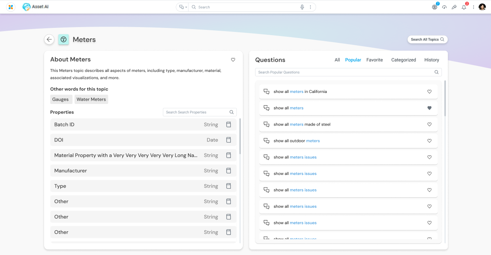Open the search type dropdown in top bar
The image size is (491, 255).
(x=183, y=7)
